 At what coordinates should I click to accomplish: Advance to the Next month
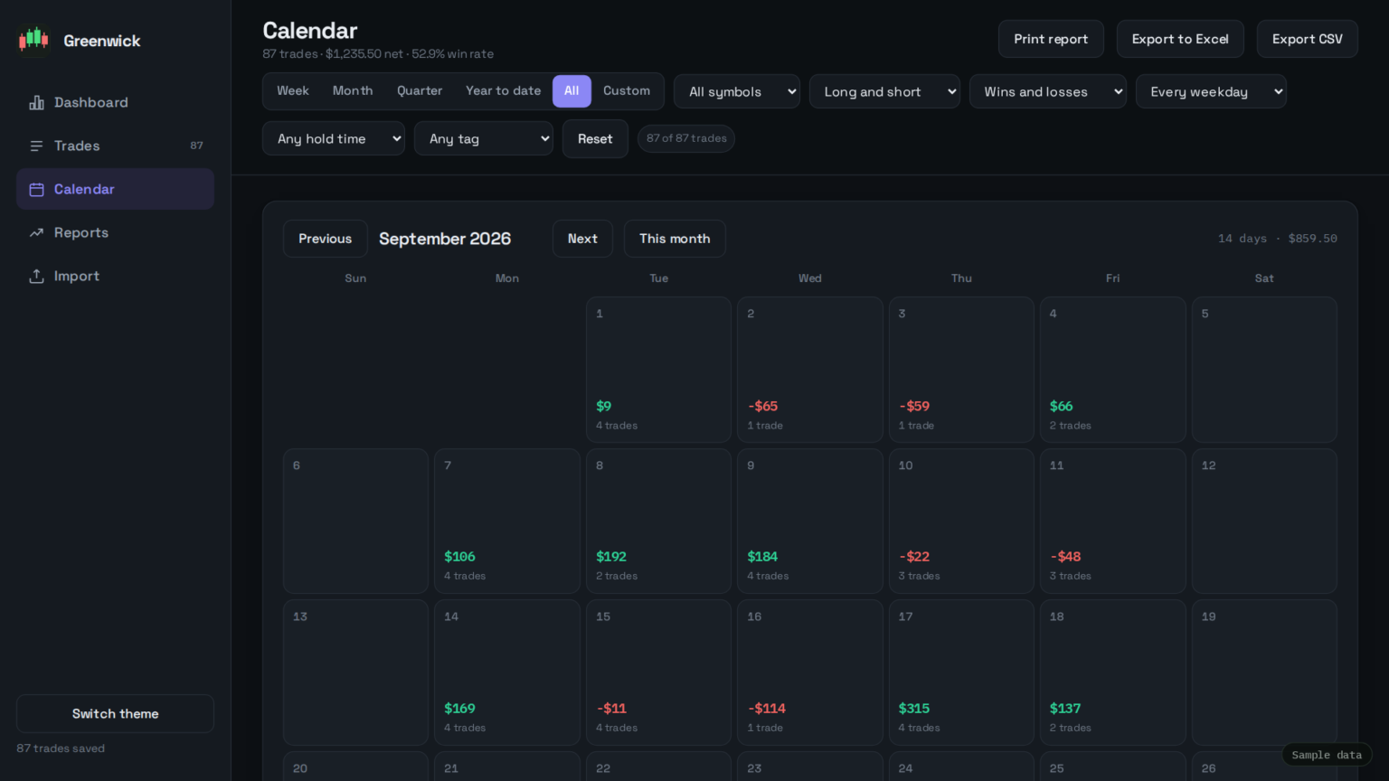pyautogui.click(x=582, y=239)
